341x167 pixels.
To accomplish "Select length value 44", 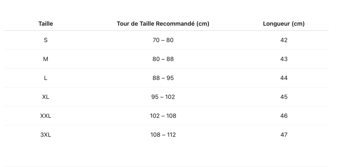I will click(x=284, y=78).
